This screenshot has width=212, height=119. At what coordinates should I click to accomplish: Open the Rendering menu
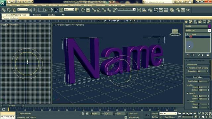(x=88, y=5)
